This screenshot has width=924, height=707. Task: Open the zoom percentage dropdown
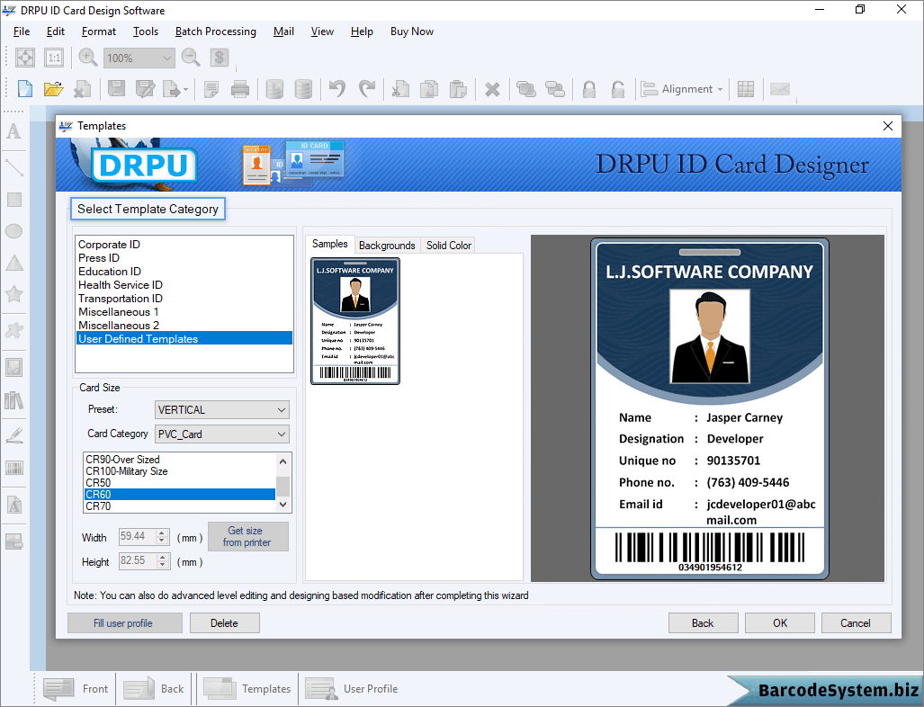click(166, 58)
